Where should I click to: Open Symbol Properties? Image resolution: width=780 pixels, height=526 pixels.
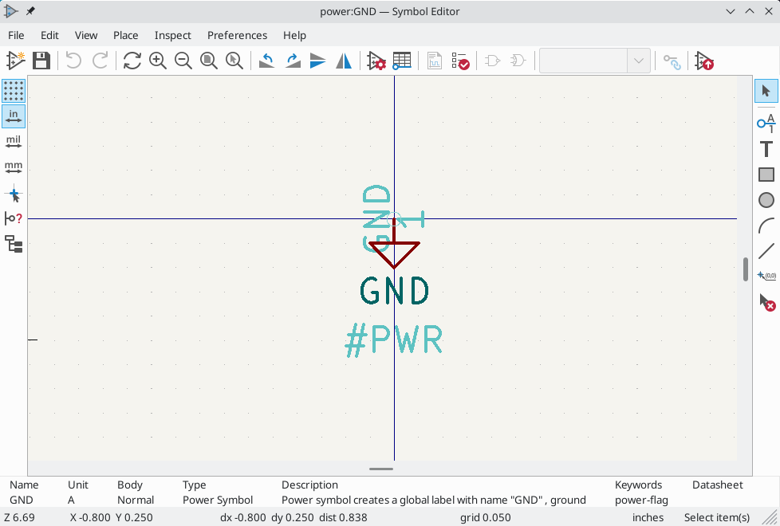376,61
